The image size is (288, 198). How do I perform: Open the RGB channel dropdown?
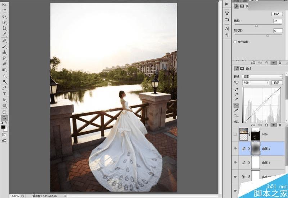(256, 83)
